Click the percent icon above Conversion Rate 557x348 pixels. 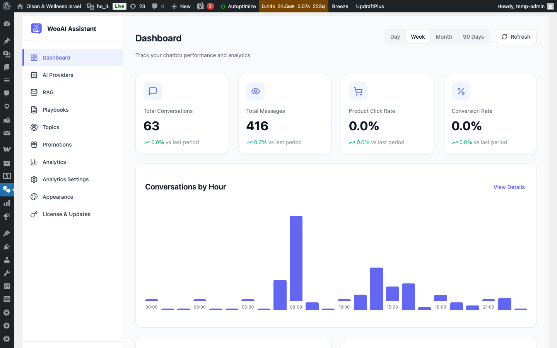coord(461,91)
